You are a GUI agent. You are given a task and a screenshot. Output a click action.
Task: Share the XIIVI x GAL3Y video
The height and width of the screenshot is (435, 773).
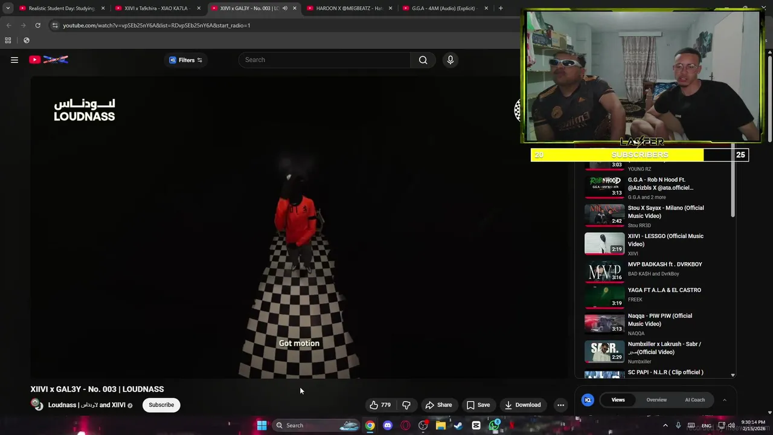coord(438,405)
